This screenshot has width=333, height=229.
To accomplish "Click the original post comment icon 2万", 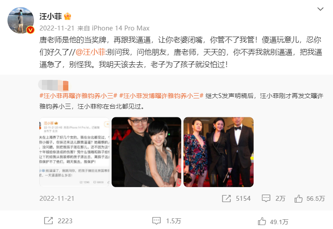I will 266,199.
